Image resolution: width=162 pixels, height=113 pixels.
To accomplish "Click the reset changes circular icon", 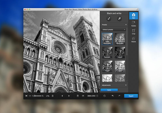I will pyautogui.click(x=104, y=96).
